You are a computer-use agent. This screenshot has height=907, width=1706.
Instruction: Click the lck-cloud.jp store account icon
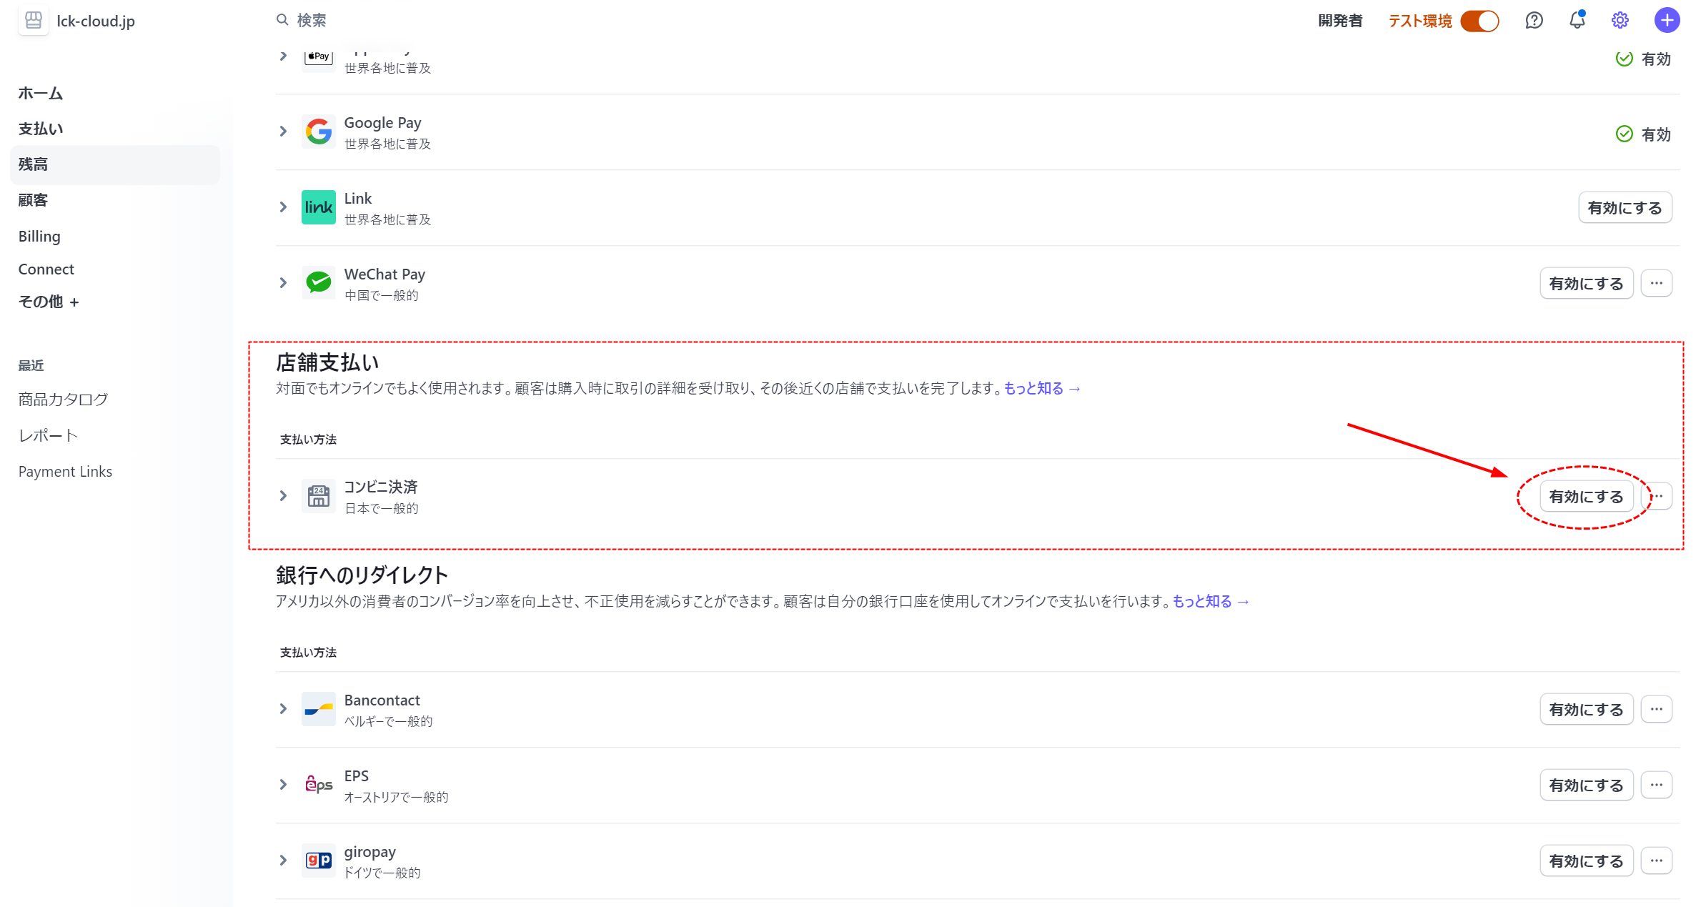(x=33, y=20)
